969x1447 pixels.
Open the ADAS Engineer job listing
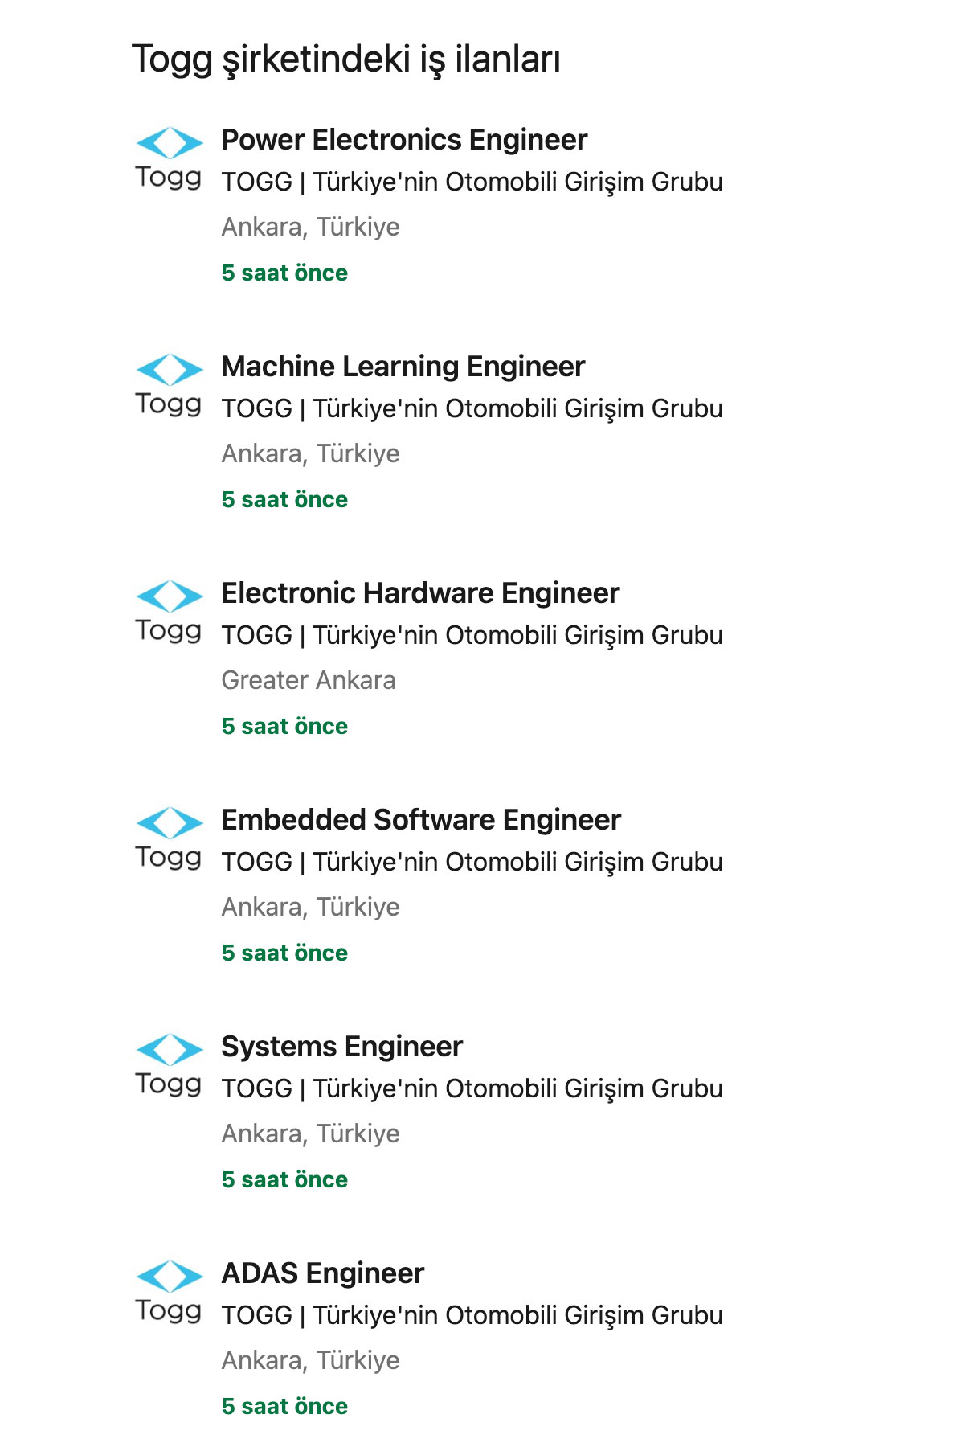(322, 1273)
